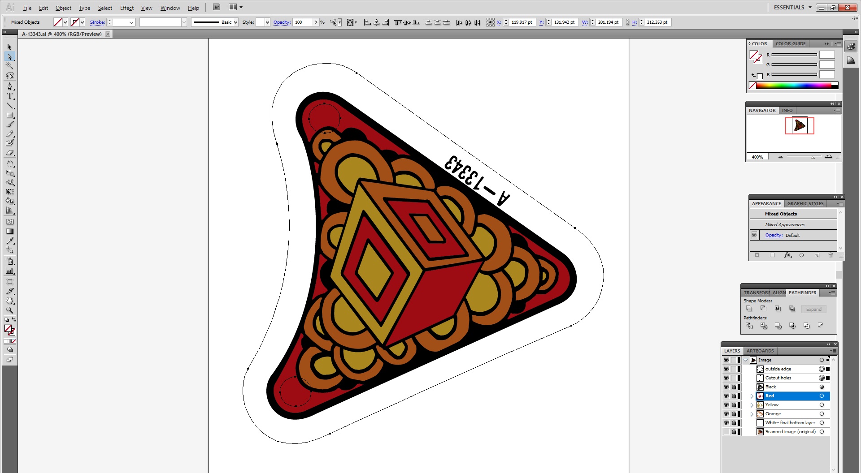Select the Hand tool
The width and height of the screenshot is (861, 473).
pos(9,301)
